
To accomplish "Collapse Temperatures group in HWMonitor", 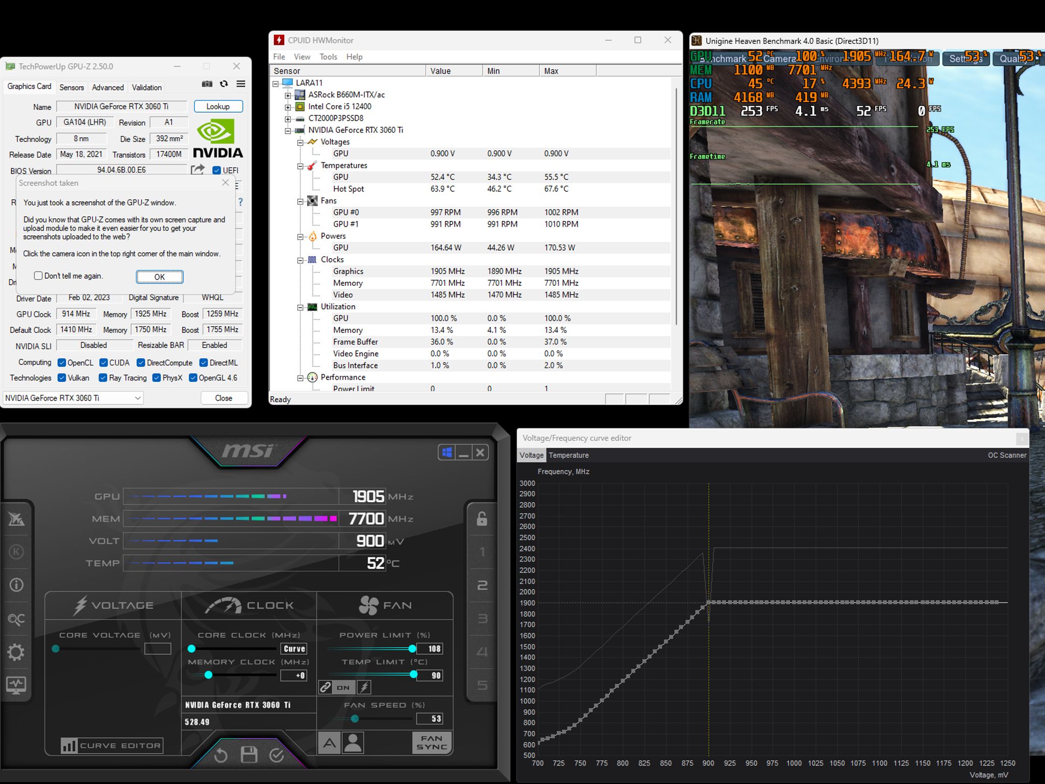I will 301,166.
